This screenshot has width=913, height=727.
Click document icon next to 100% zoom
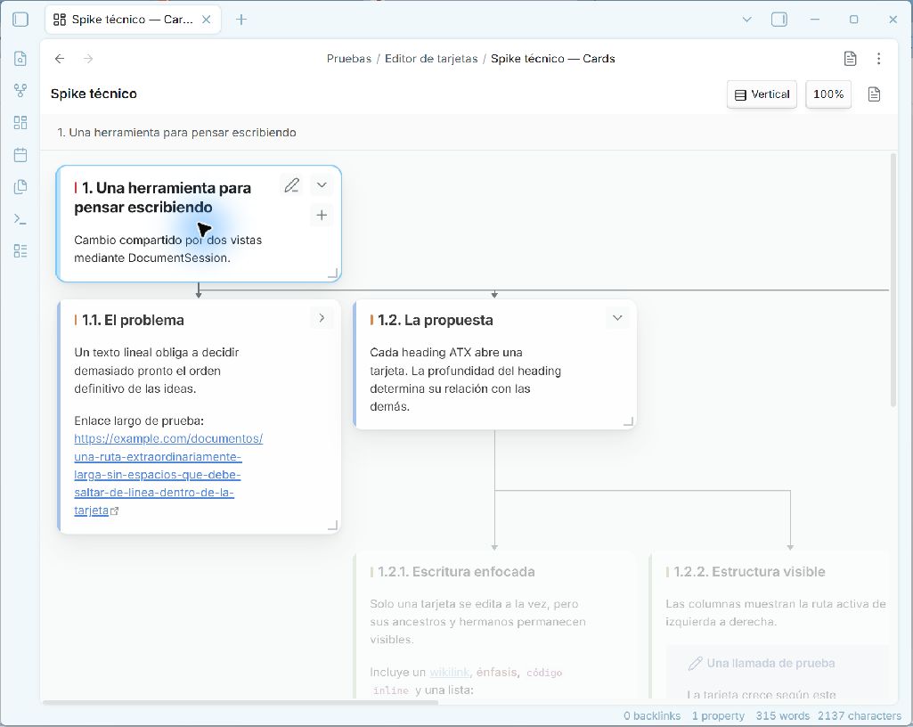874,94
